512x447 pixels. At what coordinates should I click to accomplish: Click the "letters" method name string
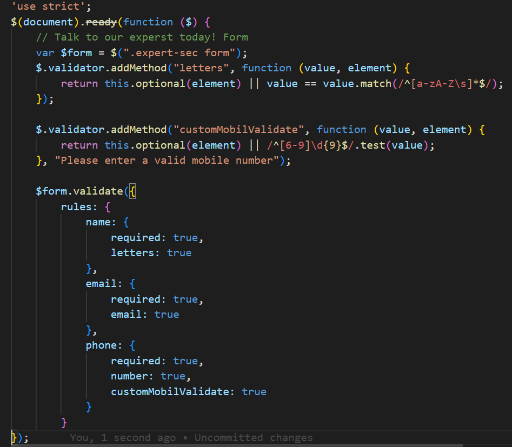coord(201,68)
